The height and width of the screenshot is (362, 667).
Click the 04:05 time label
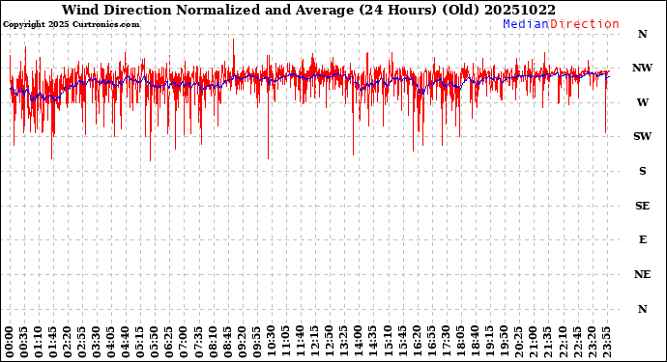(111, 342)
